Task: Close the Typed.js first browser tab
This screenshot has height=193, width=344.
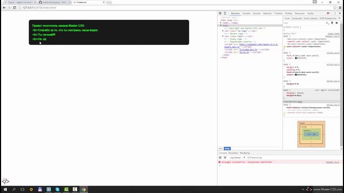Action: click(35, 2)
